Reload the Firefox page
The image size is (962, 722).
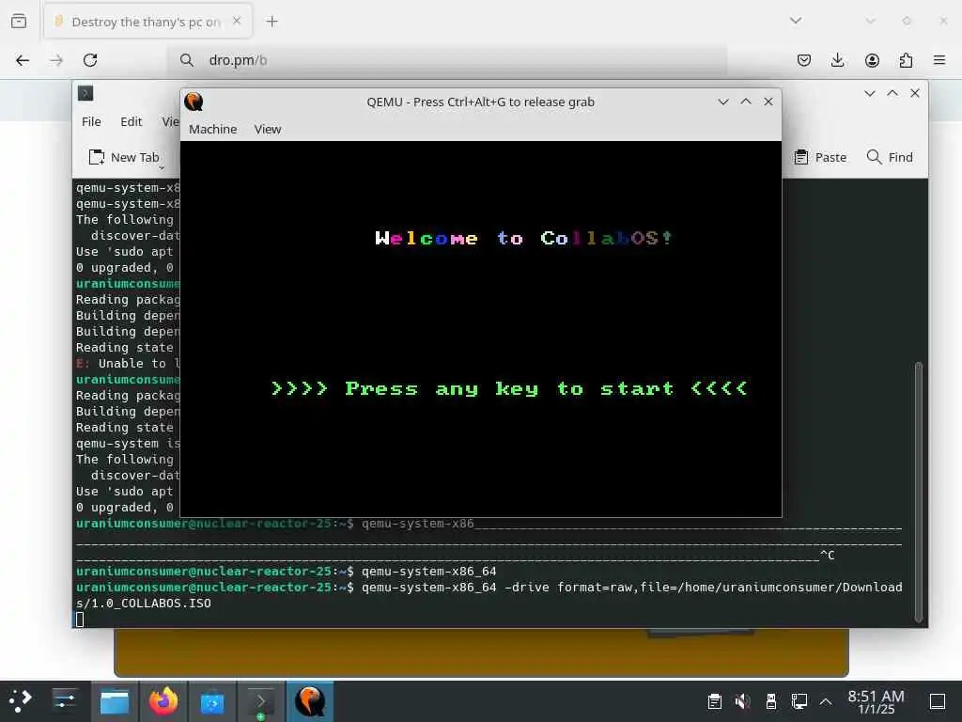click(90, 60)
